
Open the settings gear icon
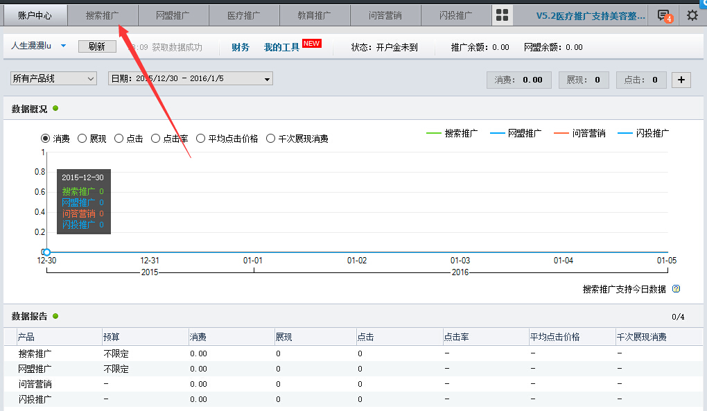[x=692, y=15]
